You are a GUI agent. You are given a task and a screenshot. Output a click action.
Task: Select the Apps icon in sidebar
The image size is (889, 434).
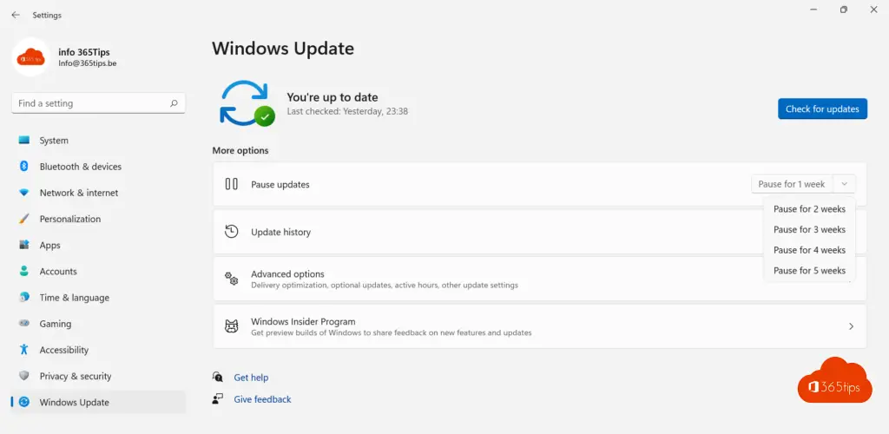click(x=23, y=245)
